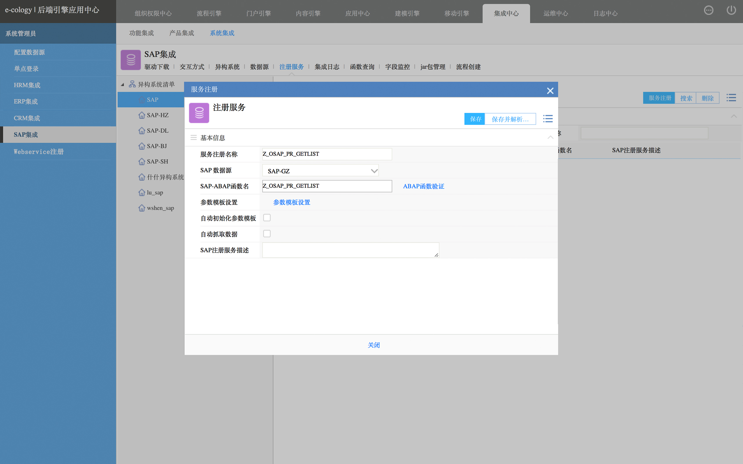Open the 集成日志 tab
Image resolution: width=743 pixels, height=464 pixels.
click(x=327, y=67)
